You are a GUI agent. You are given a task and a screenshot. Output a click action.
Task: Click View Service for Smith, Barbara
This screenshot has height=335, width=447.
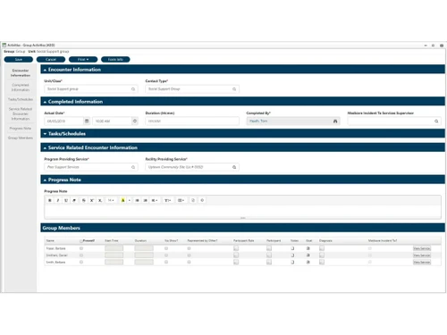(x=422, y=262)
